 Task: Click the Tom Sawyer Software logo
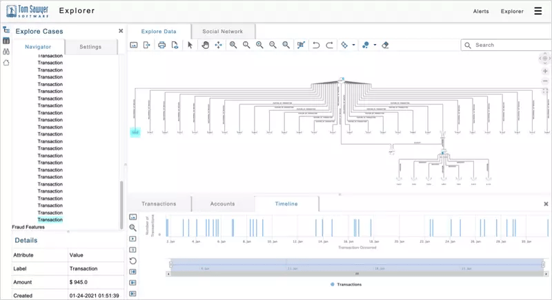pyautogui.click(x=28, y=11)
